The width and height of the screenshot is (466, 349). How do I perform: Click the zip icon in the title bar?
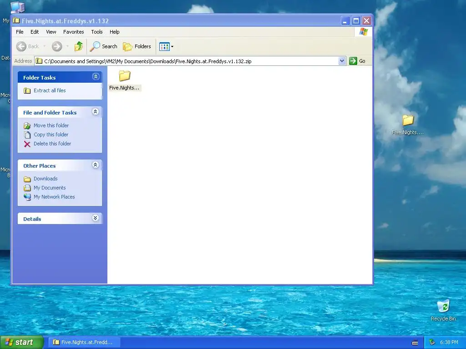click(x=16, y=21)
